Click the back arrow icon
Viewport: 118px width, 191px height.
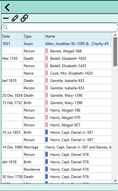click(x=7, y=7)
